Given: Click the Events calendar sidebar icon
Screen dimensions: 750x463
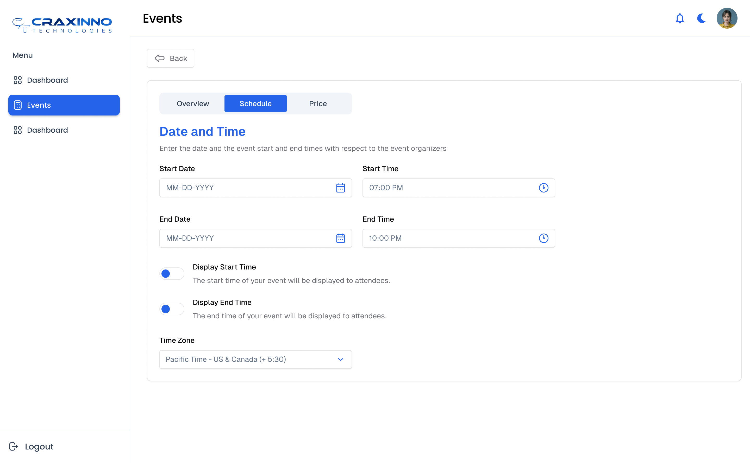Looking at the screenshot, I should coord(18,105).
